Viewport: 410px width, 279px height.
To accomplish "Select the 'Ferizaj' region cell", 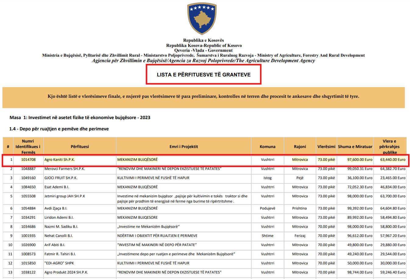I will coord(300,236).
